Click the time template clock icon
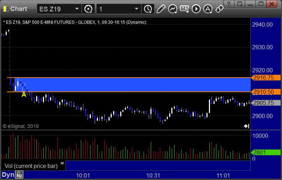The height and width of the screenshot is (180, 282). (x=148, y=9)
